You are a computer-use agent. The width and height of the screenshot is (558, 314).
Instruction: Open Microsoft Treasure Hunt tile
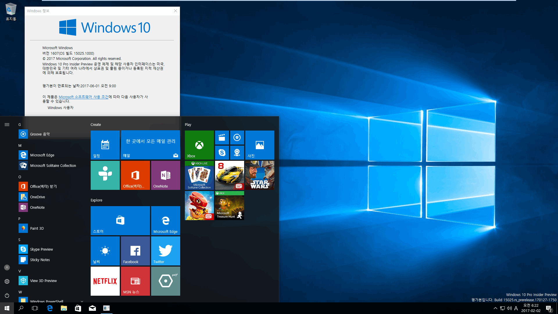pyautogui.click(x=230, y=206)
